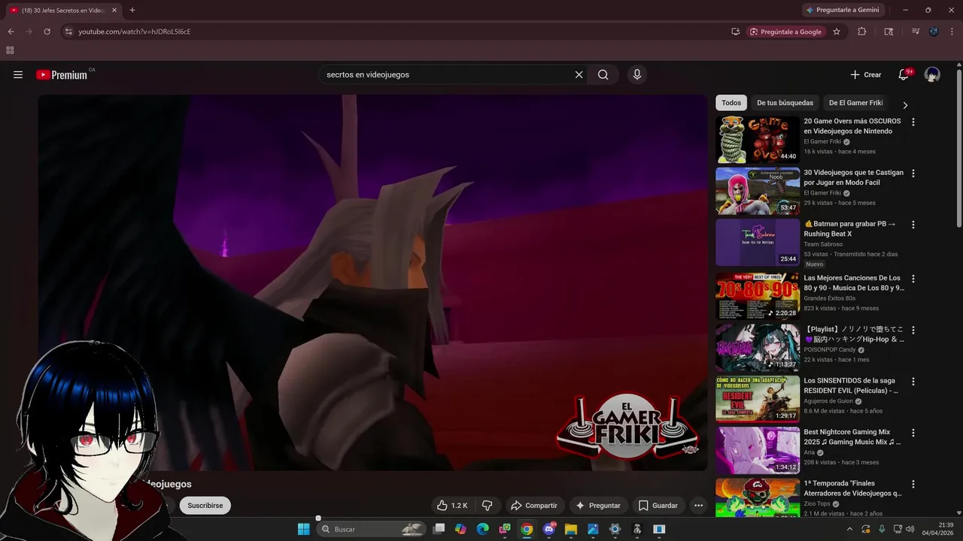Open YouTube notifications bell
The width and height of the screenshot is (963, 541).
pyautogui.click(x=904, y=74)
